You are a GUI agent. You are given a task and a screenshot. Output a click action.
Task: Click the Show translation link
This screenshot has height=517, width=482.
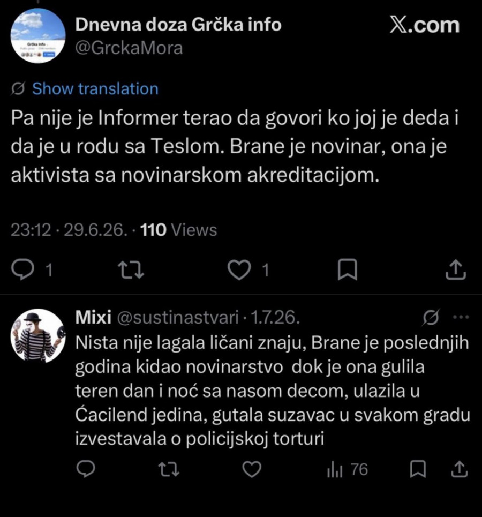pos(95,89)
